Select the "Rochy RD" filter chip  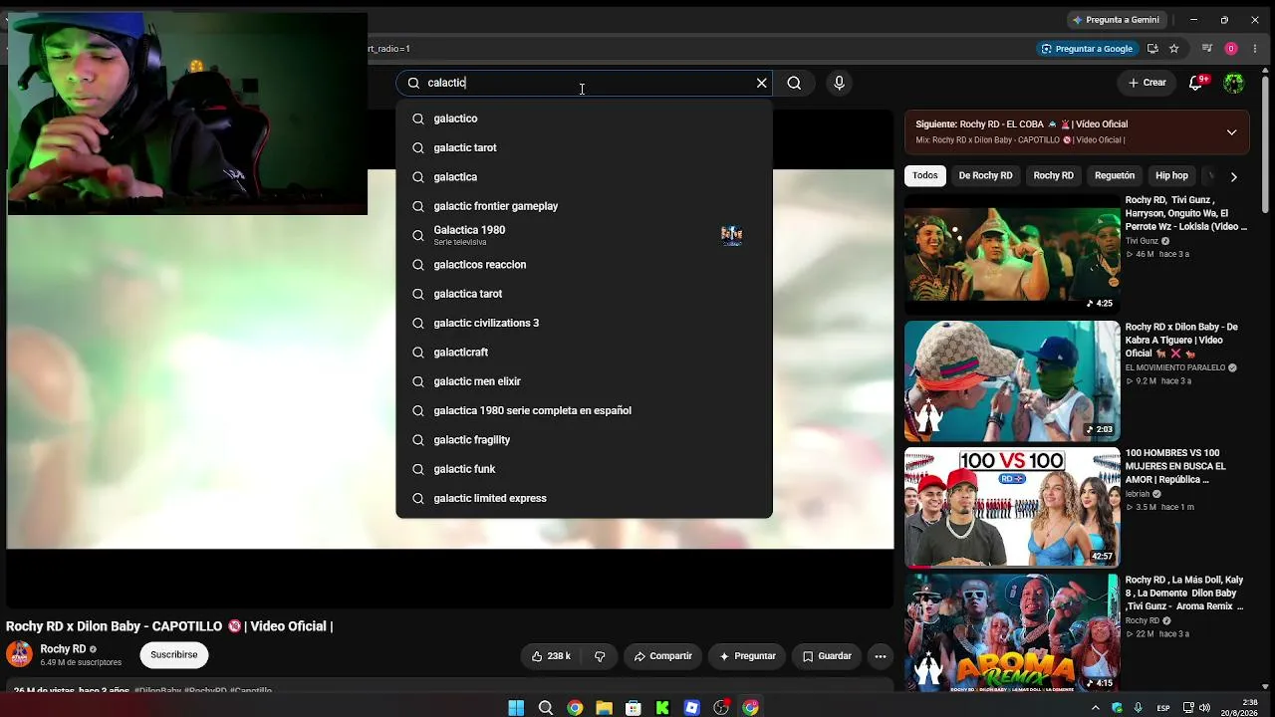pos(1053,175)
